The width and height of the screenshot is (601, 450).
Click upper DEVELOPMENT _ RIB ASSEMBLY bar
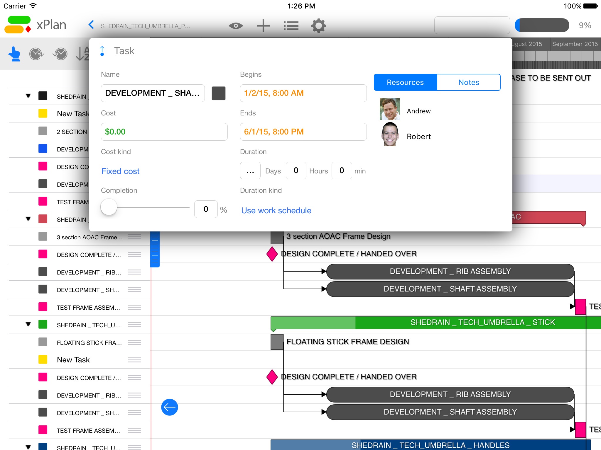(x=450, y=271)
